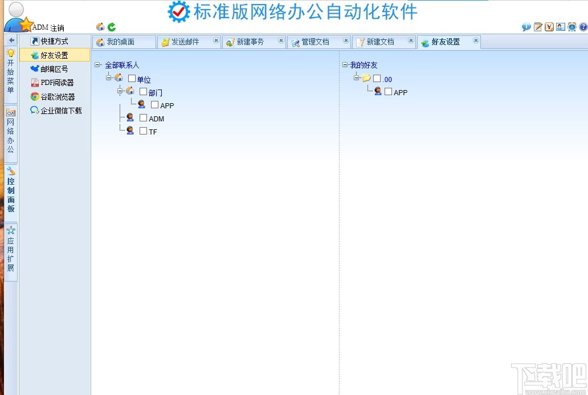Image resolution: width=588 pixels, height=395 pixels.
Task: Click the home icon on the toolbar
Action: pos(100,26)
